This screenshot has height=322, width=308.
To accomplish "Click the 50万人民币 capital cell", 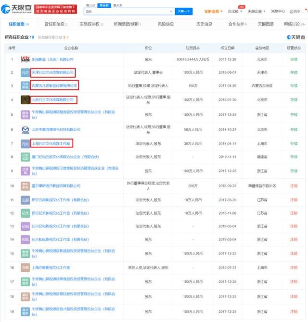I will pos(193,129).
